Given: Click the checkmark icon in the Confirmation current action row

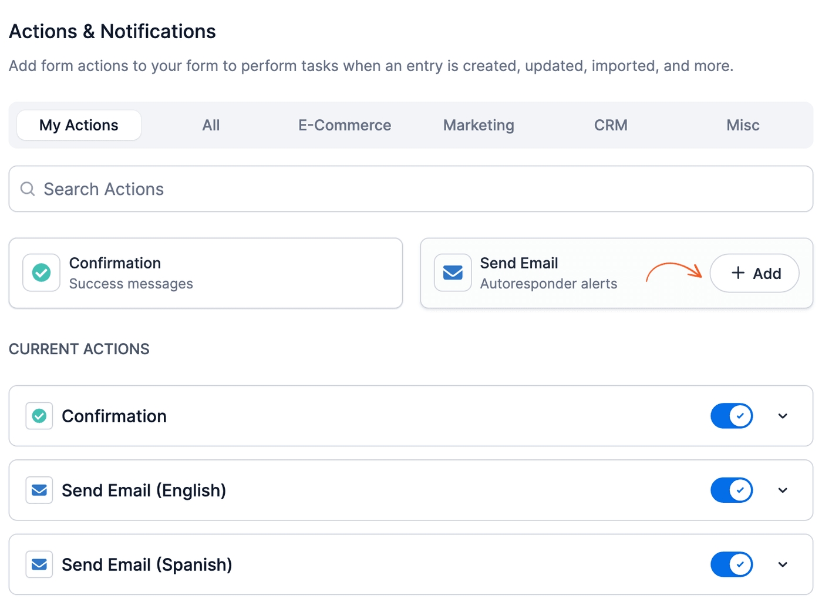Looking at the screenshot, I should click(x=39, y=416).
